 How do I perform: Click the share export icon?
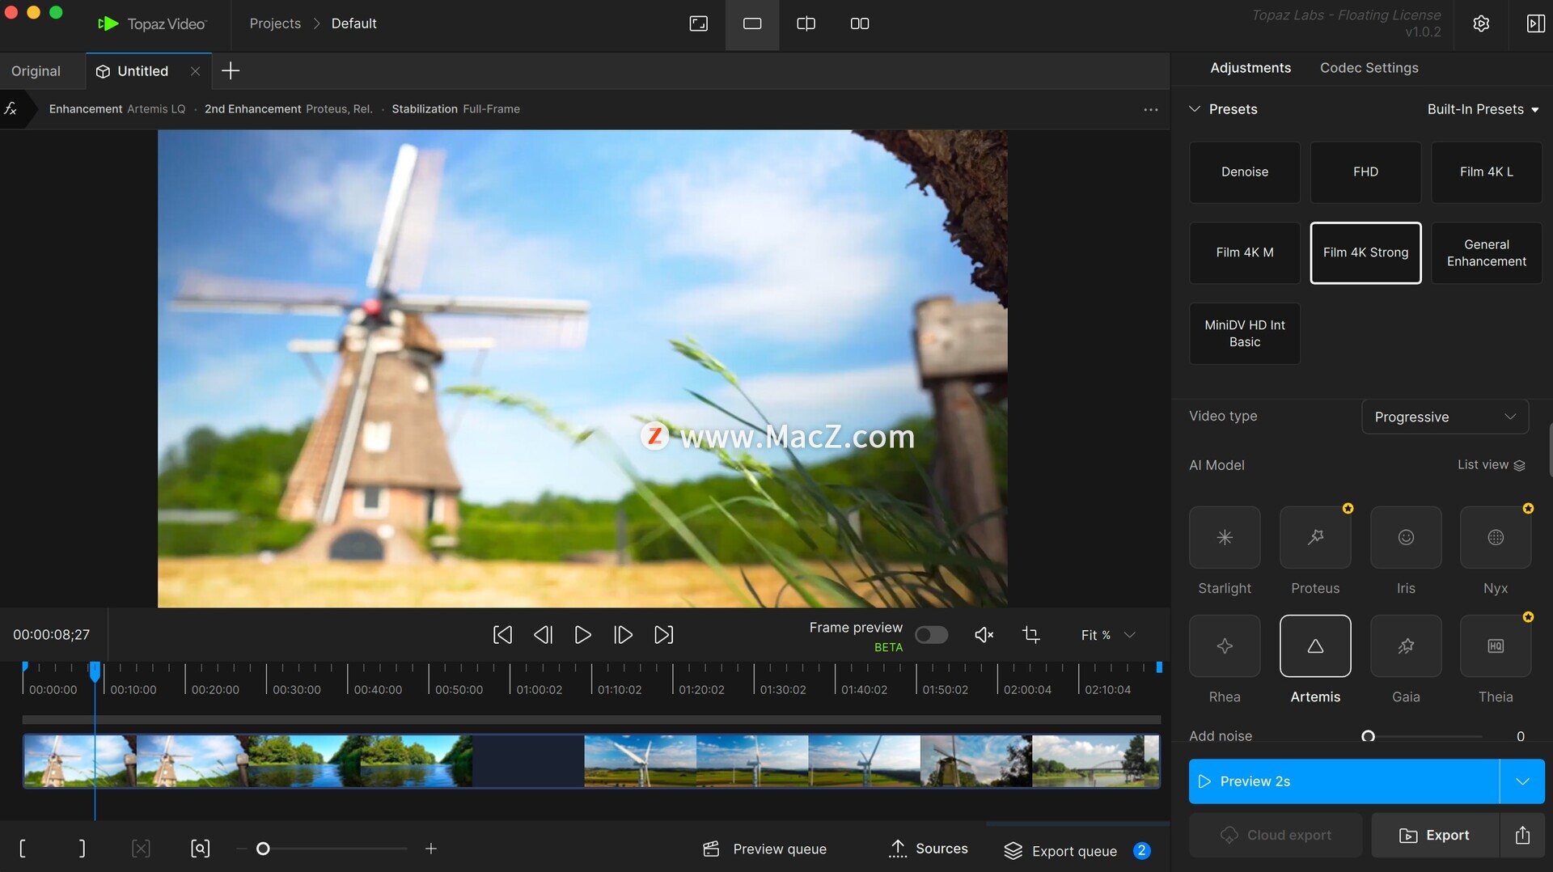[x=1522, y=836]
